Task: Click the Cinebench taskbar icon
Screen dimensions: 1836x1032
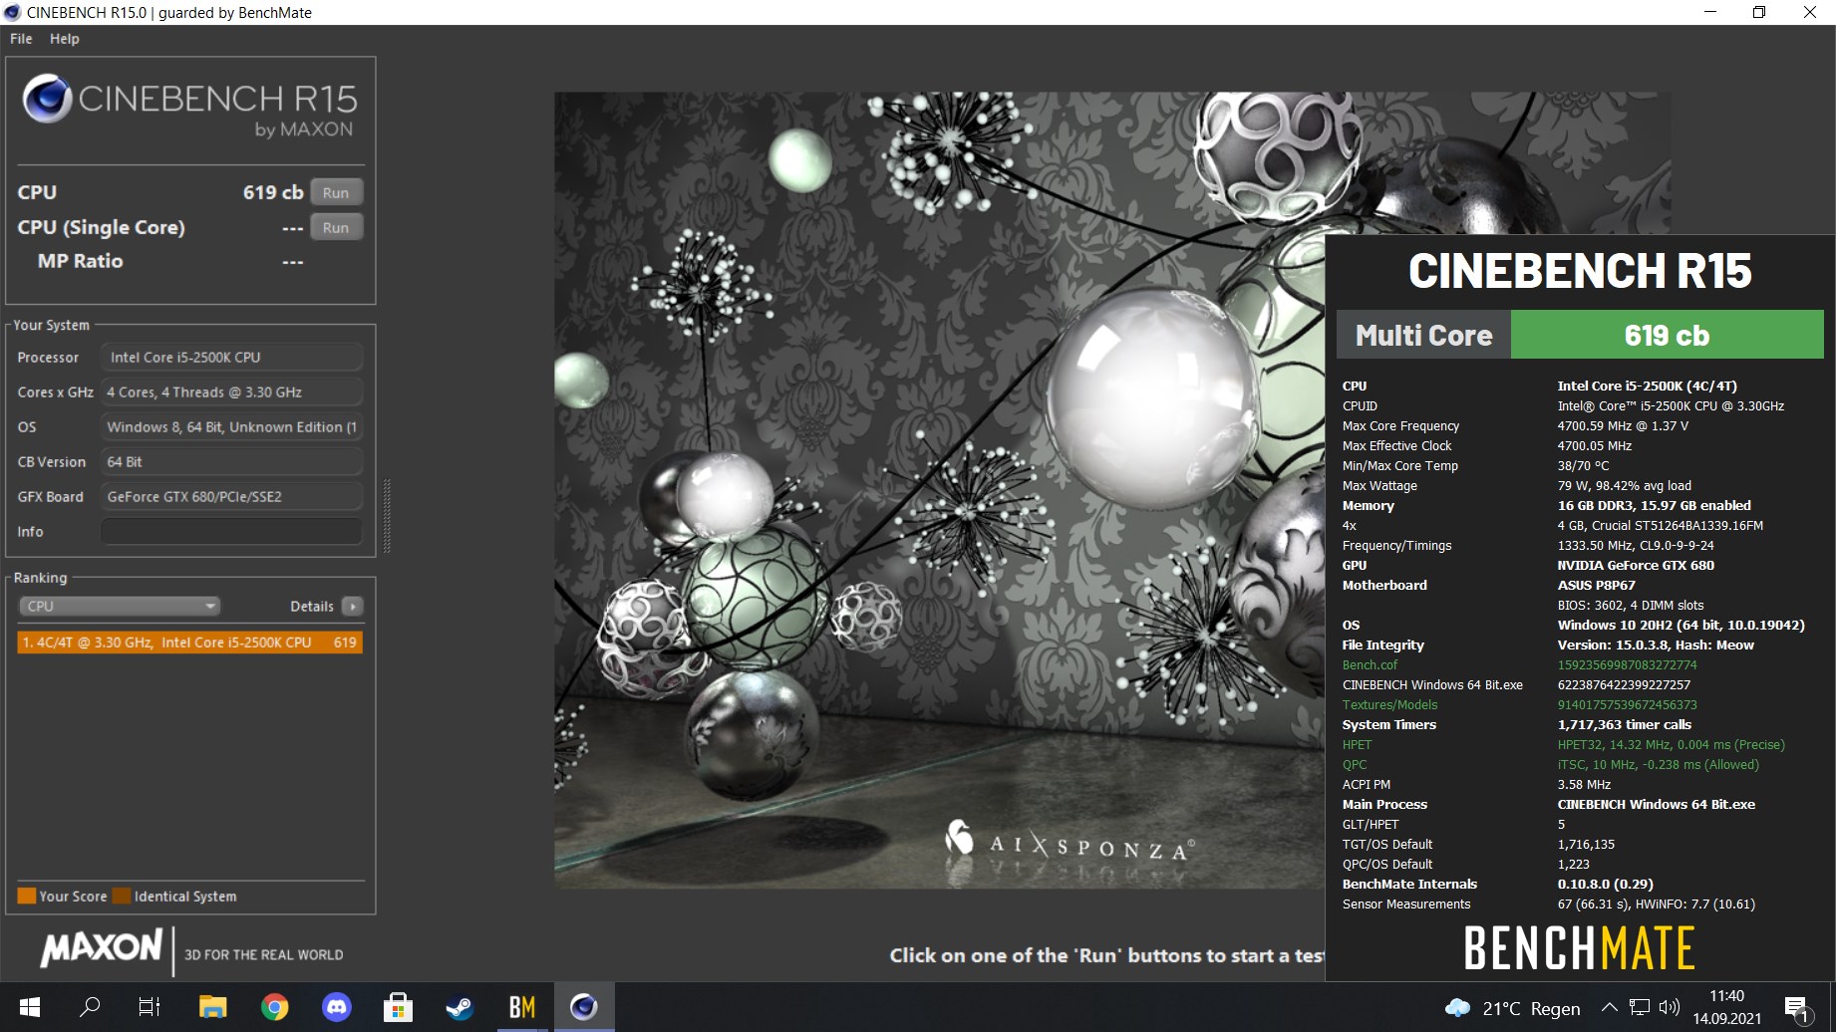Action: point(584,1007)
